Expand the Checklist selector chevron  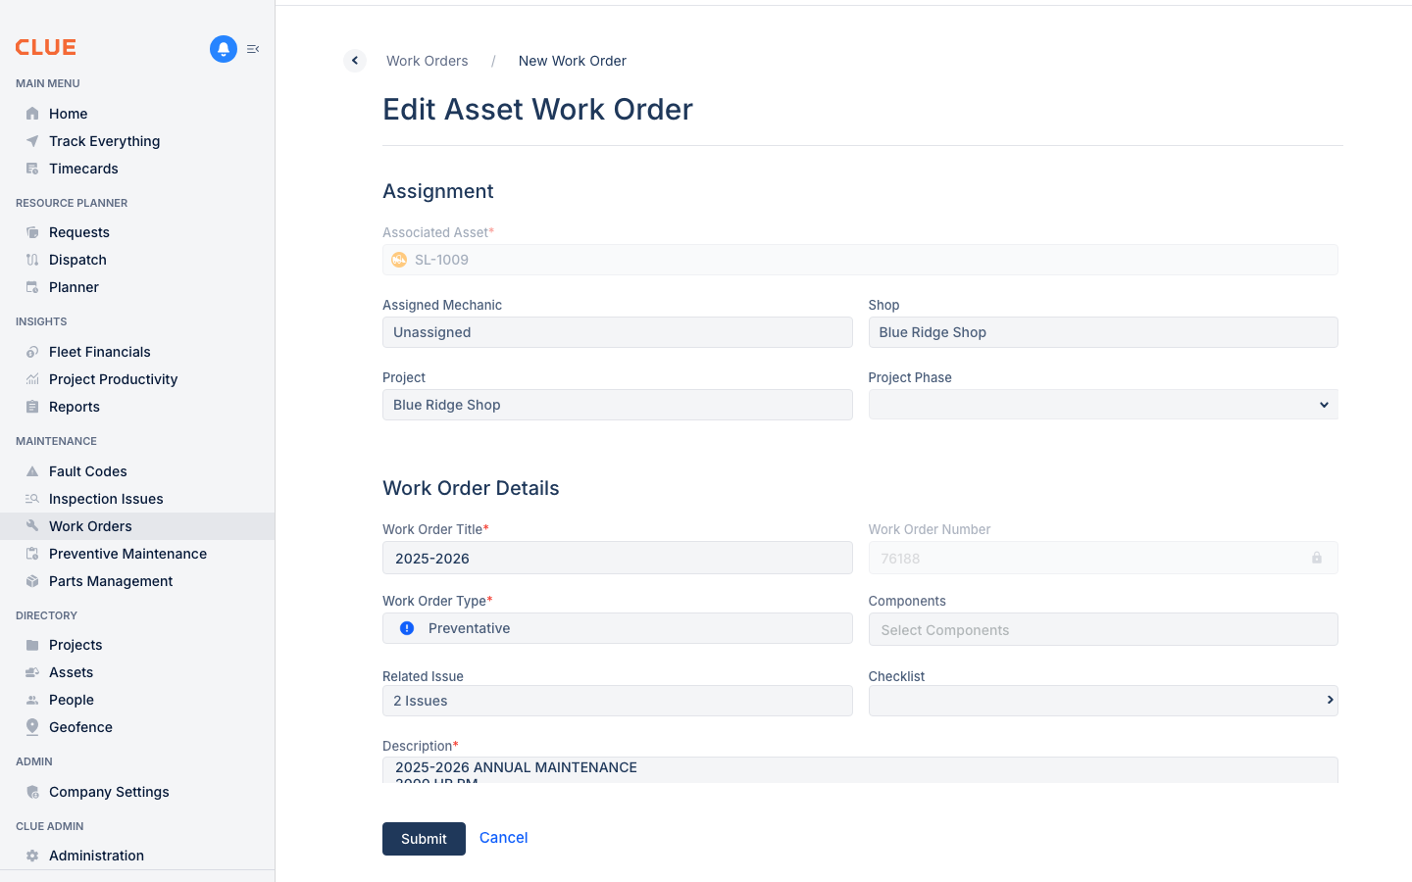click(x=1331, y=701)
